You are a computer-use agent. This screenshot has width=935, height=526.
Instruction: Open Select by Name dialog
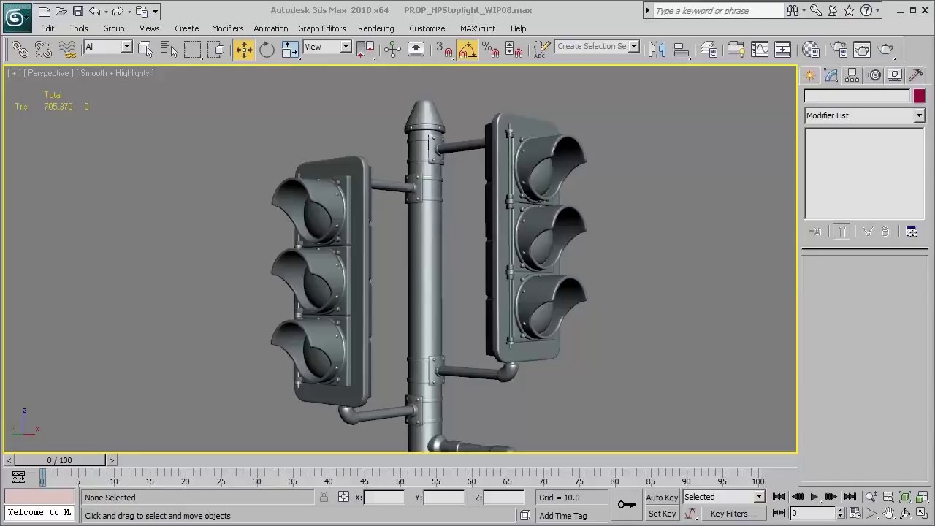169,50
